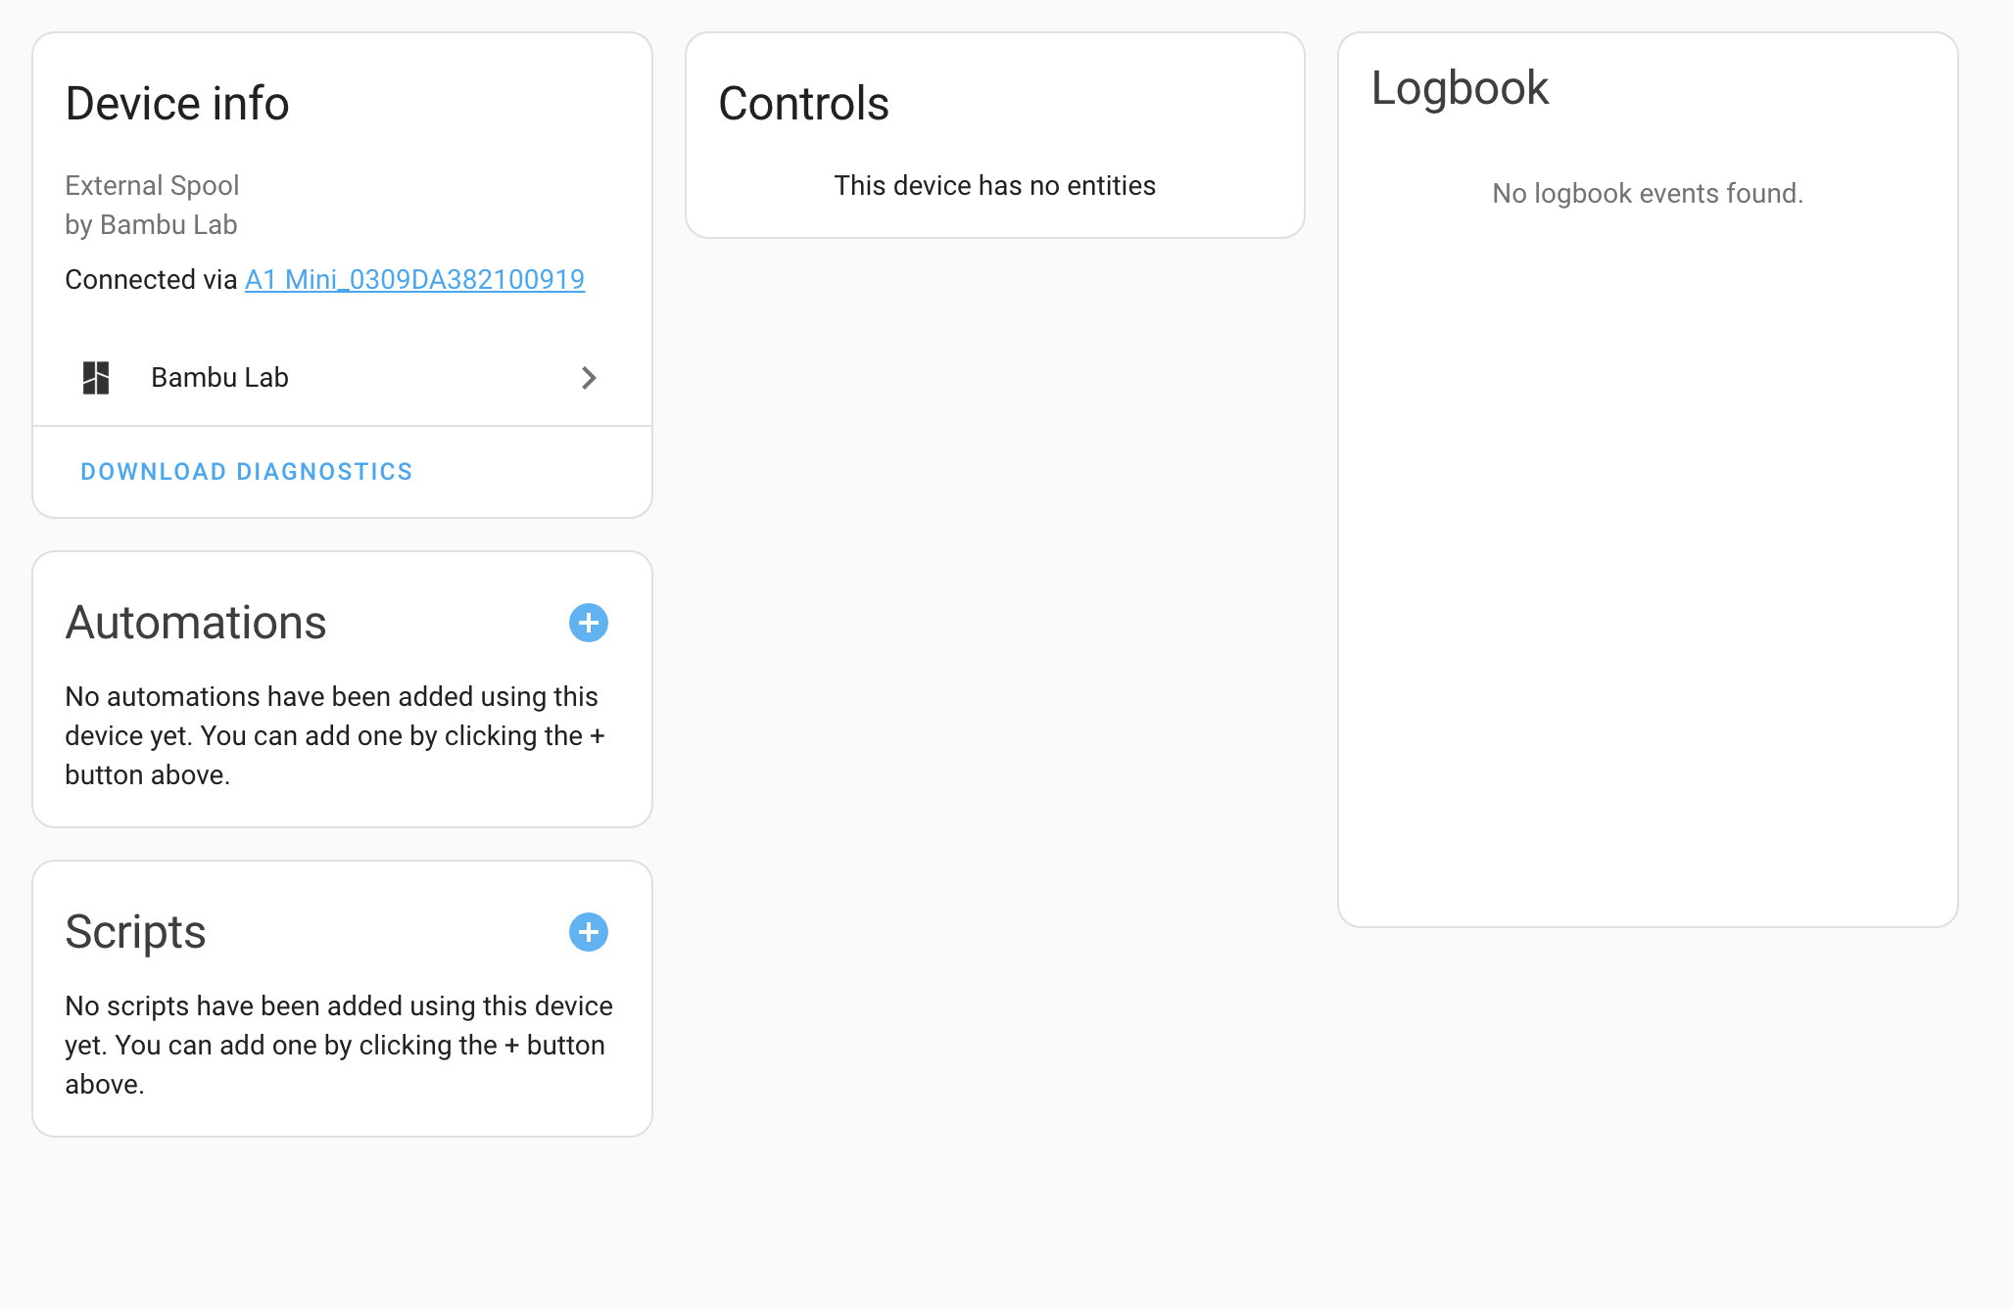The height and width of the screenshot is (1308, 2014).
Task: Click DOWNLOAD DIAGNOSTICS
Action: tap(246, 471)
